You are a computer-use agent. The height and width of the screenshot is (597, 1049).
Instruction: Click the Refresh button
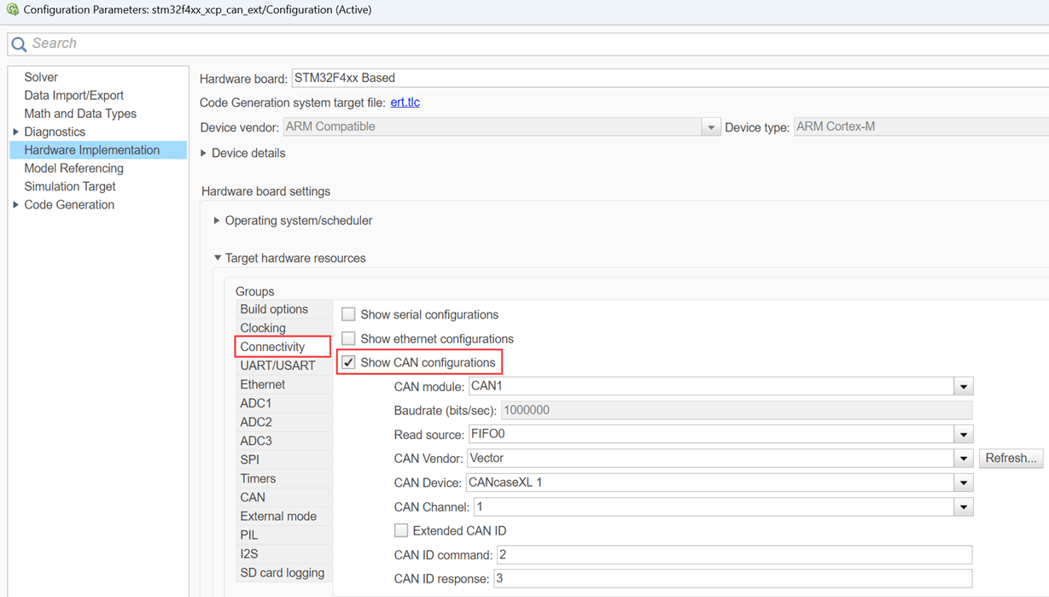pyautogui.click(x=1011, y=459)
